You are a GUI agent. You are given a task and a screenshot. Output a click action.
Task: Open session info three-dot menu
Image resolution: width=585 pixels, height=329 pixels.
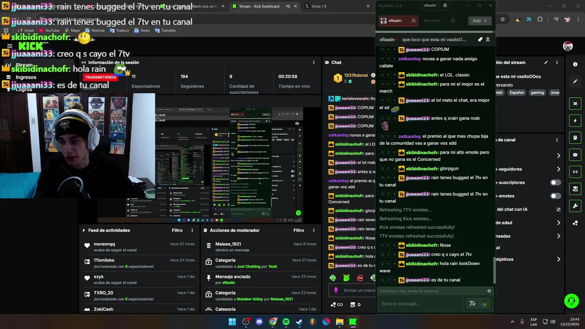pos(314,63)
